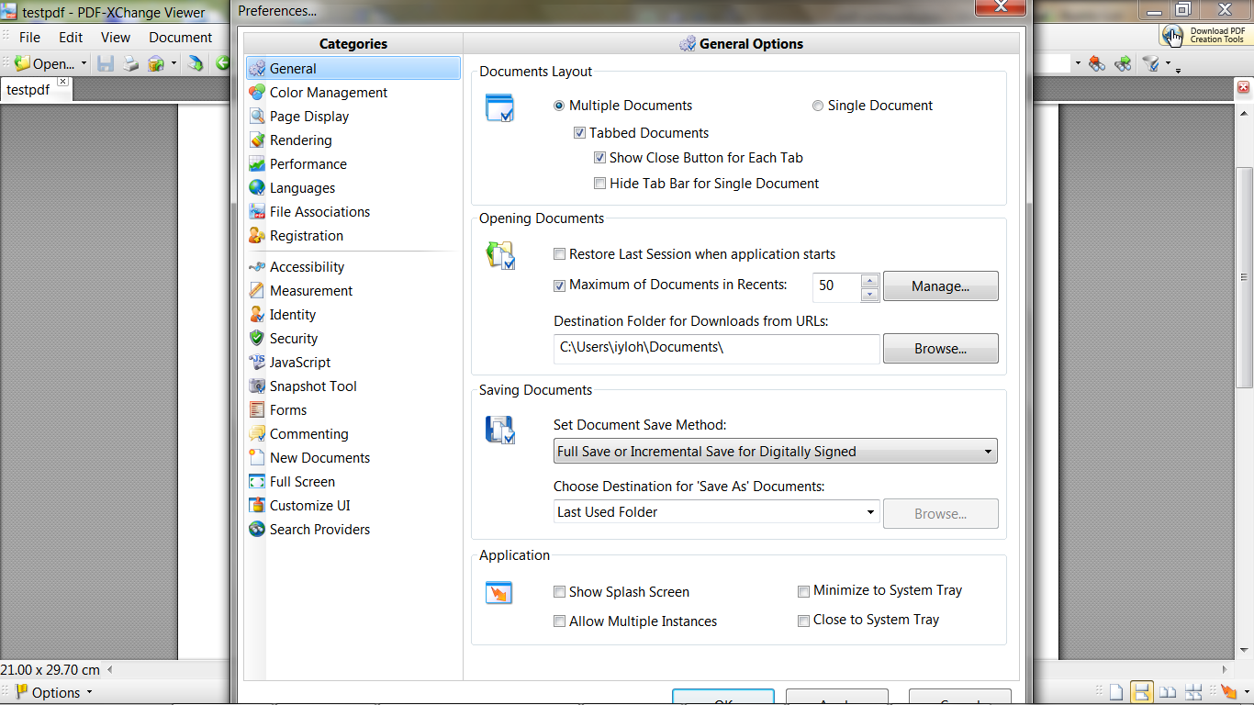Open the View menu
The image size is (1254, 705).
tap(116, 38)
